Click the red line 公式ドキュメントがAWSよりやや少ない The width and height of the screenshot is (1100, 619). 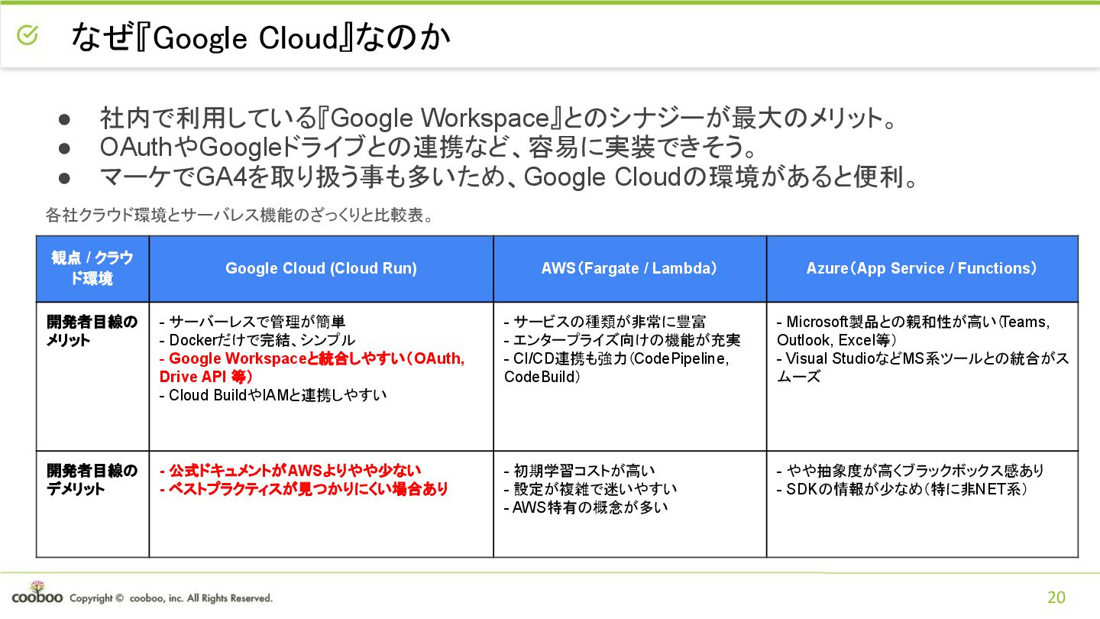(290, 470)
